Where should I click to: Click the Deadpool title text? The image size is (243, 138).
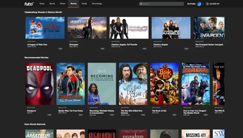coord(31,111)
